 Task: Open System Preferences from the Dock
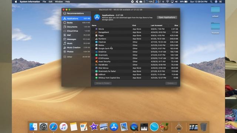point(43,127)
